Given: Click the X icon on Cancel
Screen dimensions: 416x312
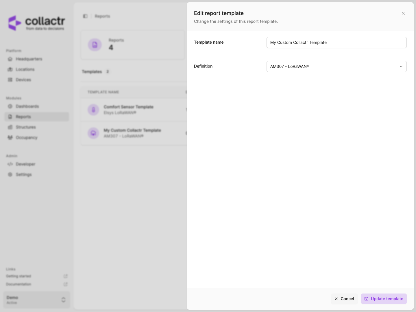Looking at the screenshot, I should pyautogui.click(x=336, y=299).
